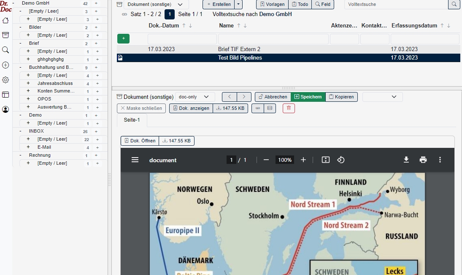
Task: Click the link chain button in mask
Action: coord(258,108)
